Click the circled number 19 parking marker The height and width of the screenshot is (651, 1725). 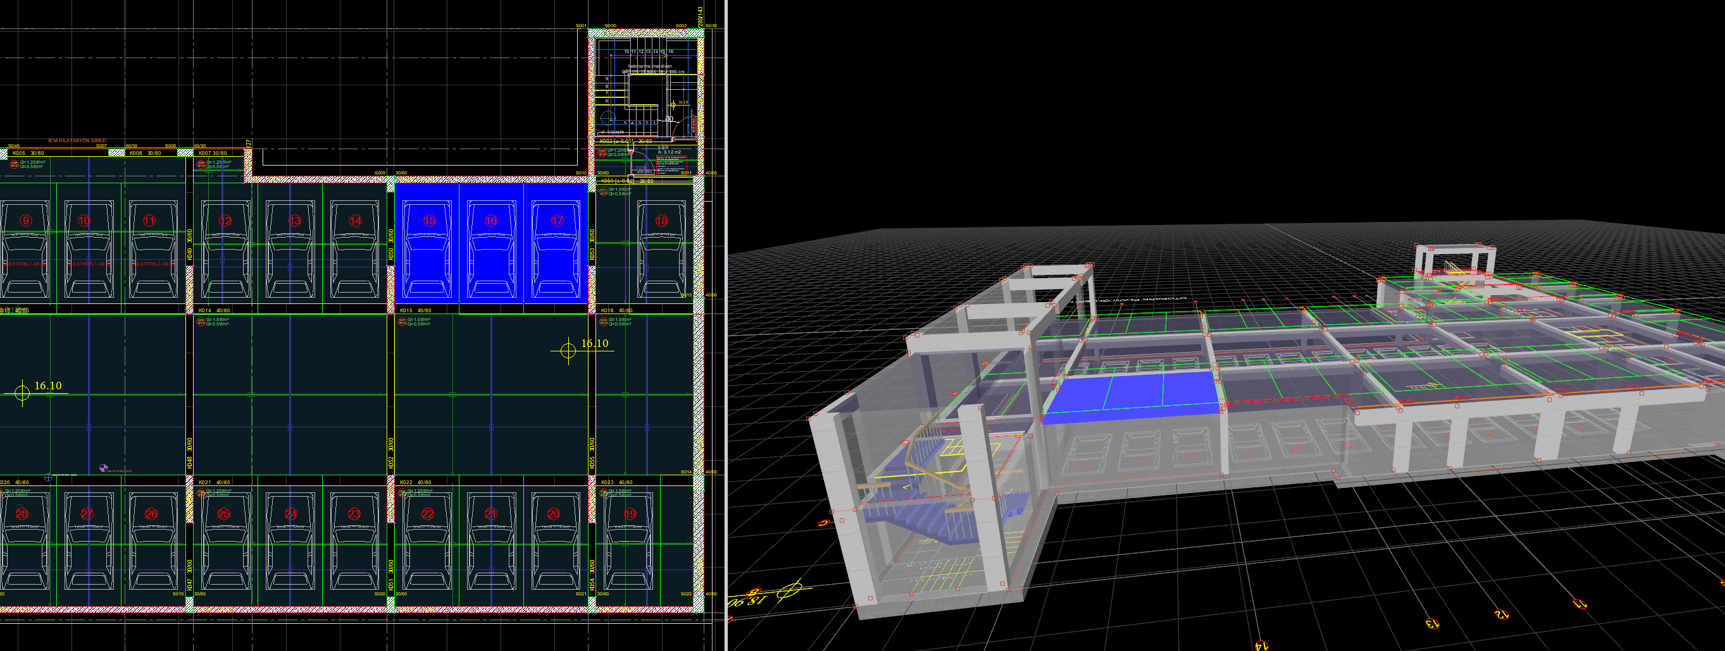(630, 514)
